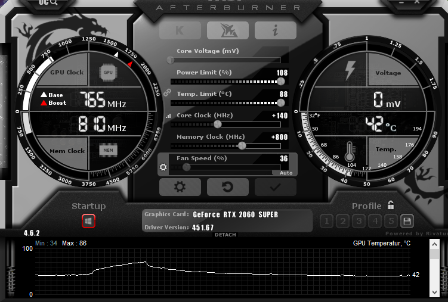This screenshot has height=302, width=448.
Task: Click driver version 451.67 text
Action: pos(203,228)
